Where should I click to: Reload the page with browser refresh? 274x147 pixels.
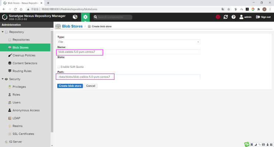pos(16,9)
